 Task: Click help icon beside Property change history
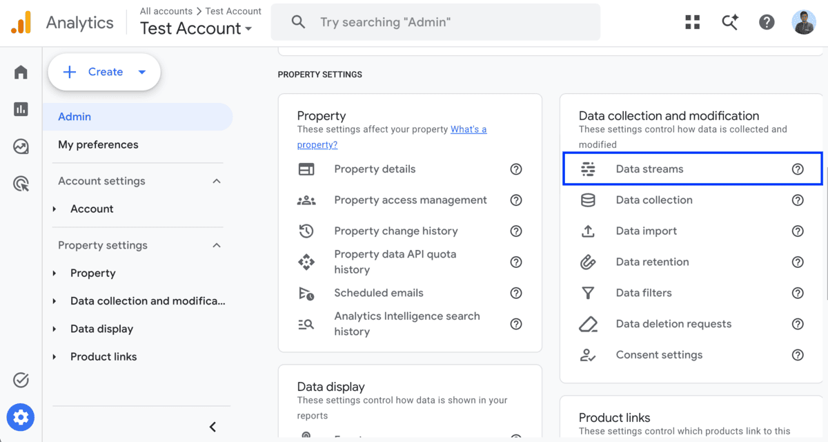pos(516,231)
